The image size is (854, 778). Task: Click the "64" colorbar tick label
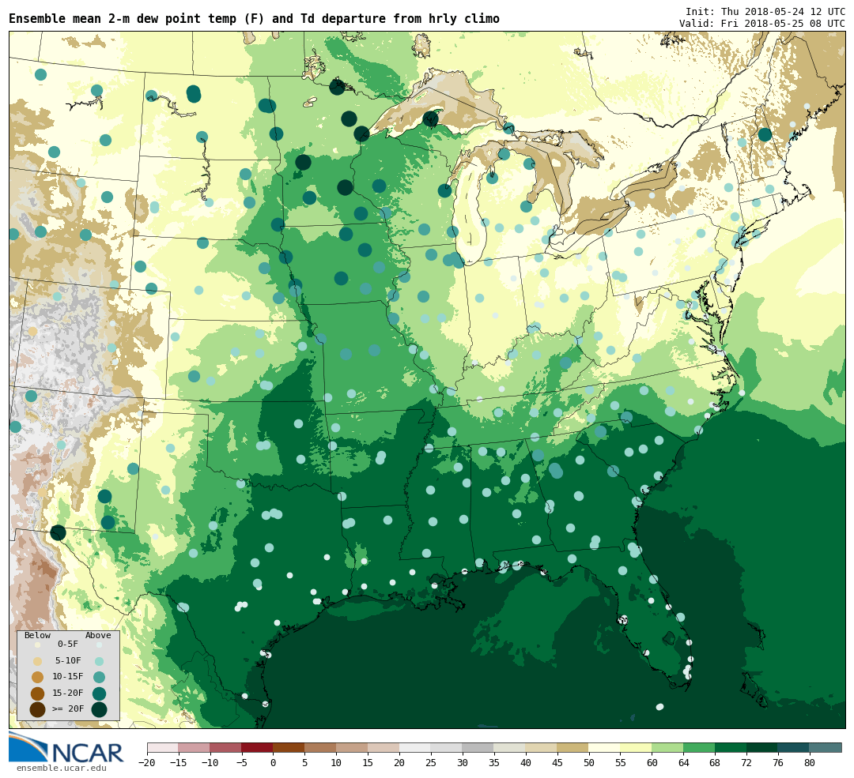[x=683, y=763]
